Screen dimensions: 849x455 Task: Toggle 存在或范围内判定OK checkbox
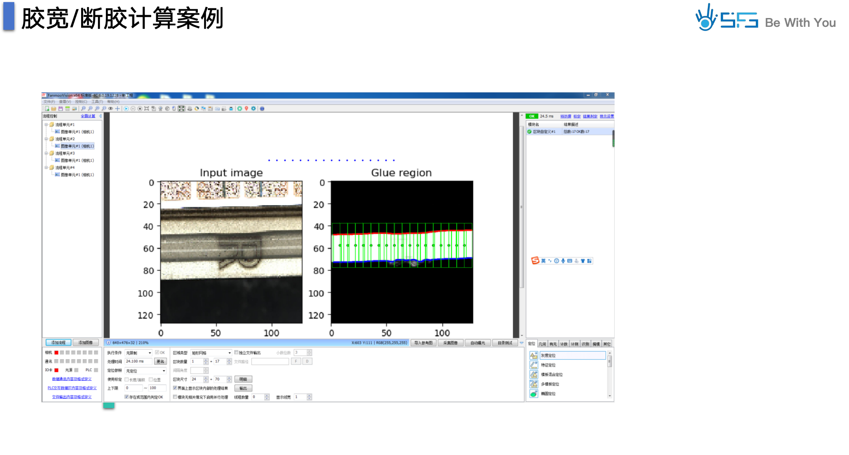click(x=126, y=397)
